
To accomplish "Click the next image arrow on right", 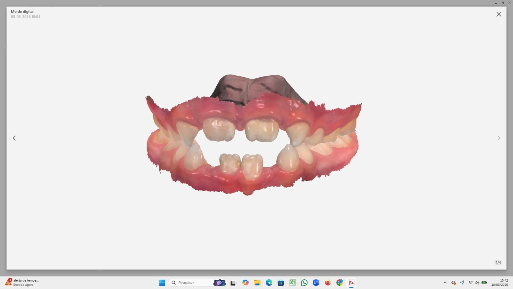I will [499, 138].
